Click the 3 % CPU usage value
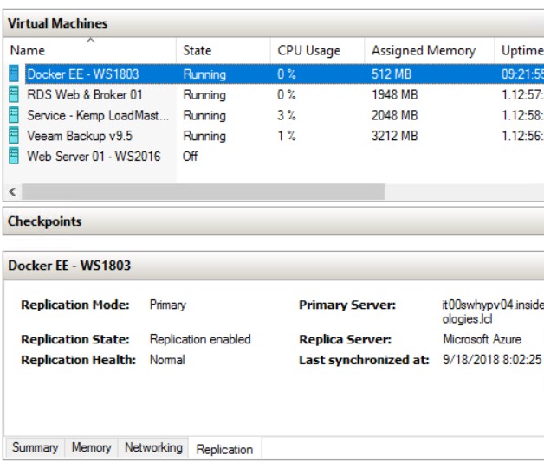 click(287, 115)
